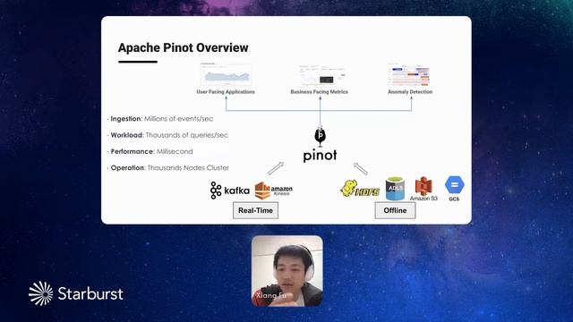Click the "User Facing Applications" label
This screenshot has width=573, height=322.
[x=226, y=92]
